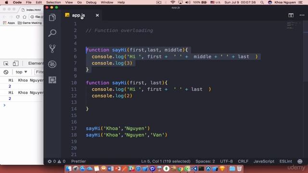The image size is (308, 173).
Task: Toggle device toolbar in DevTools
Action: click(x=15, y=63)
